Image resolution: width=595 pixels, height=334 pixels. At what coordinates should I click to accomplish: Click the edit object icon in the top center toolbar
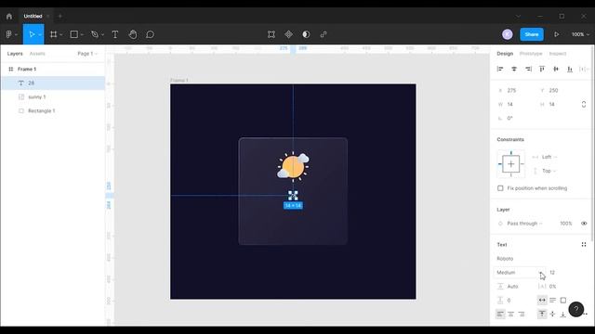(x=271, y=34)
